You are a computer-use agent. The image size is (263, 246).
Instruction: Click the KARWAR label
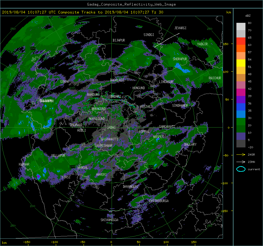coord(24,164)
